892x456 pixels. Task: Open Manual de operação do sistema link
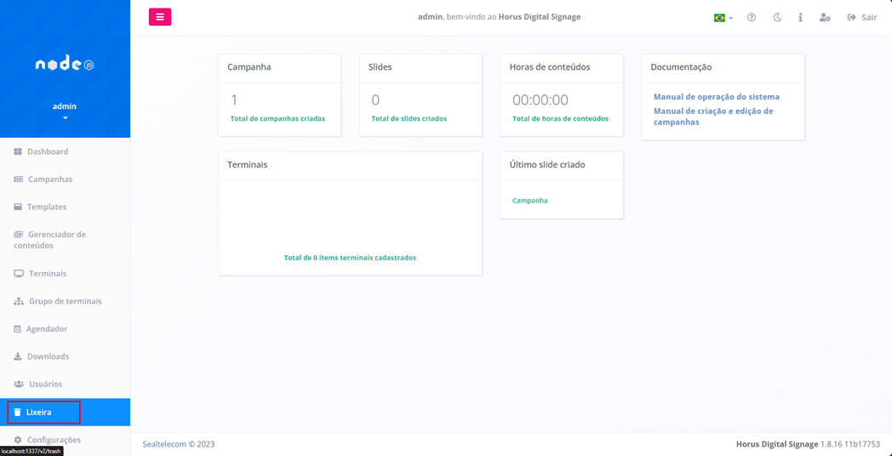coord(716,97)
